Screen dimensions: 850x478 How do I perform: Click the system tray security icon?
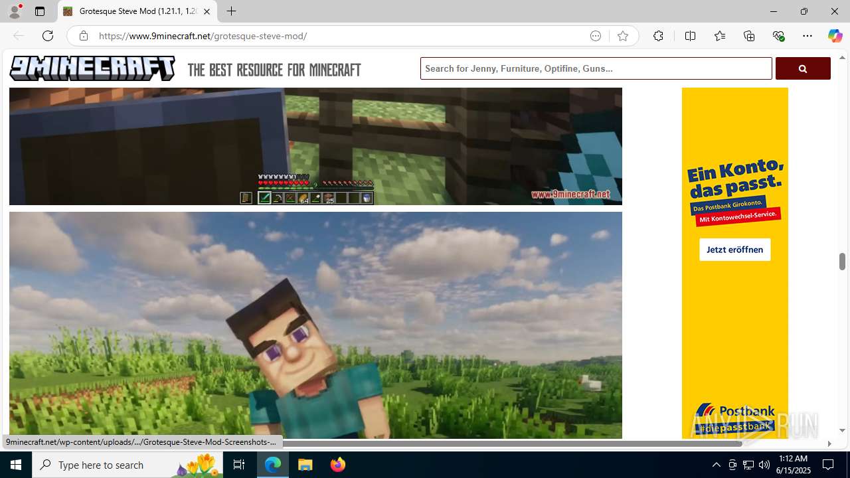[732, 465]
